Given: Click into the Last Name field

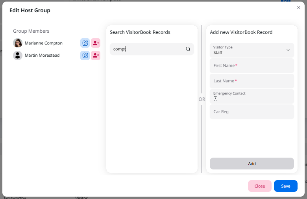Looking at the screenshot, I should (x=252, y=81).
